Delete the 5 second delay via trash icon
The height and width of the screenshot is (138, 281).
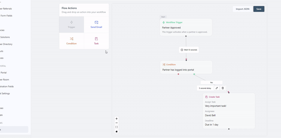[223, 88]
